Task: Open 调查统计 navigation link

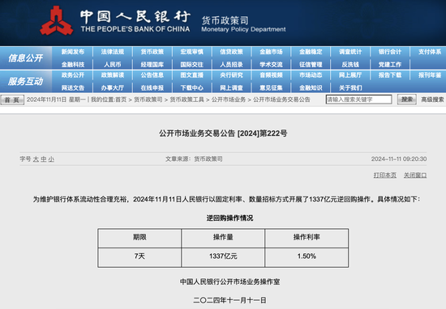Action: tap(350, 52)
